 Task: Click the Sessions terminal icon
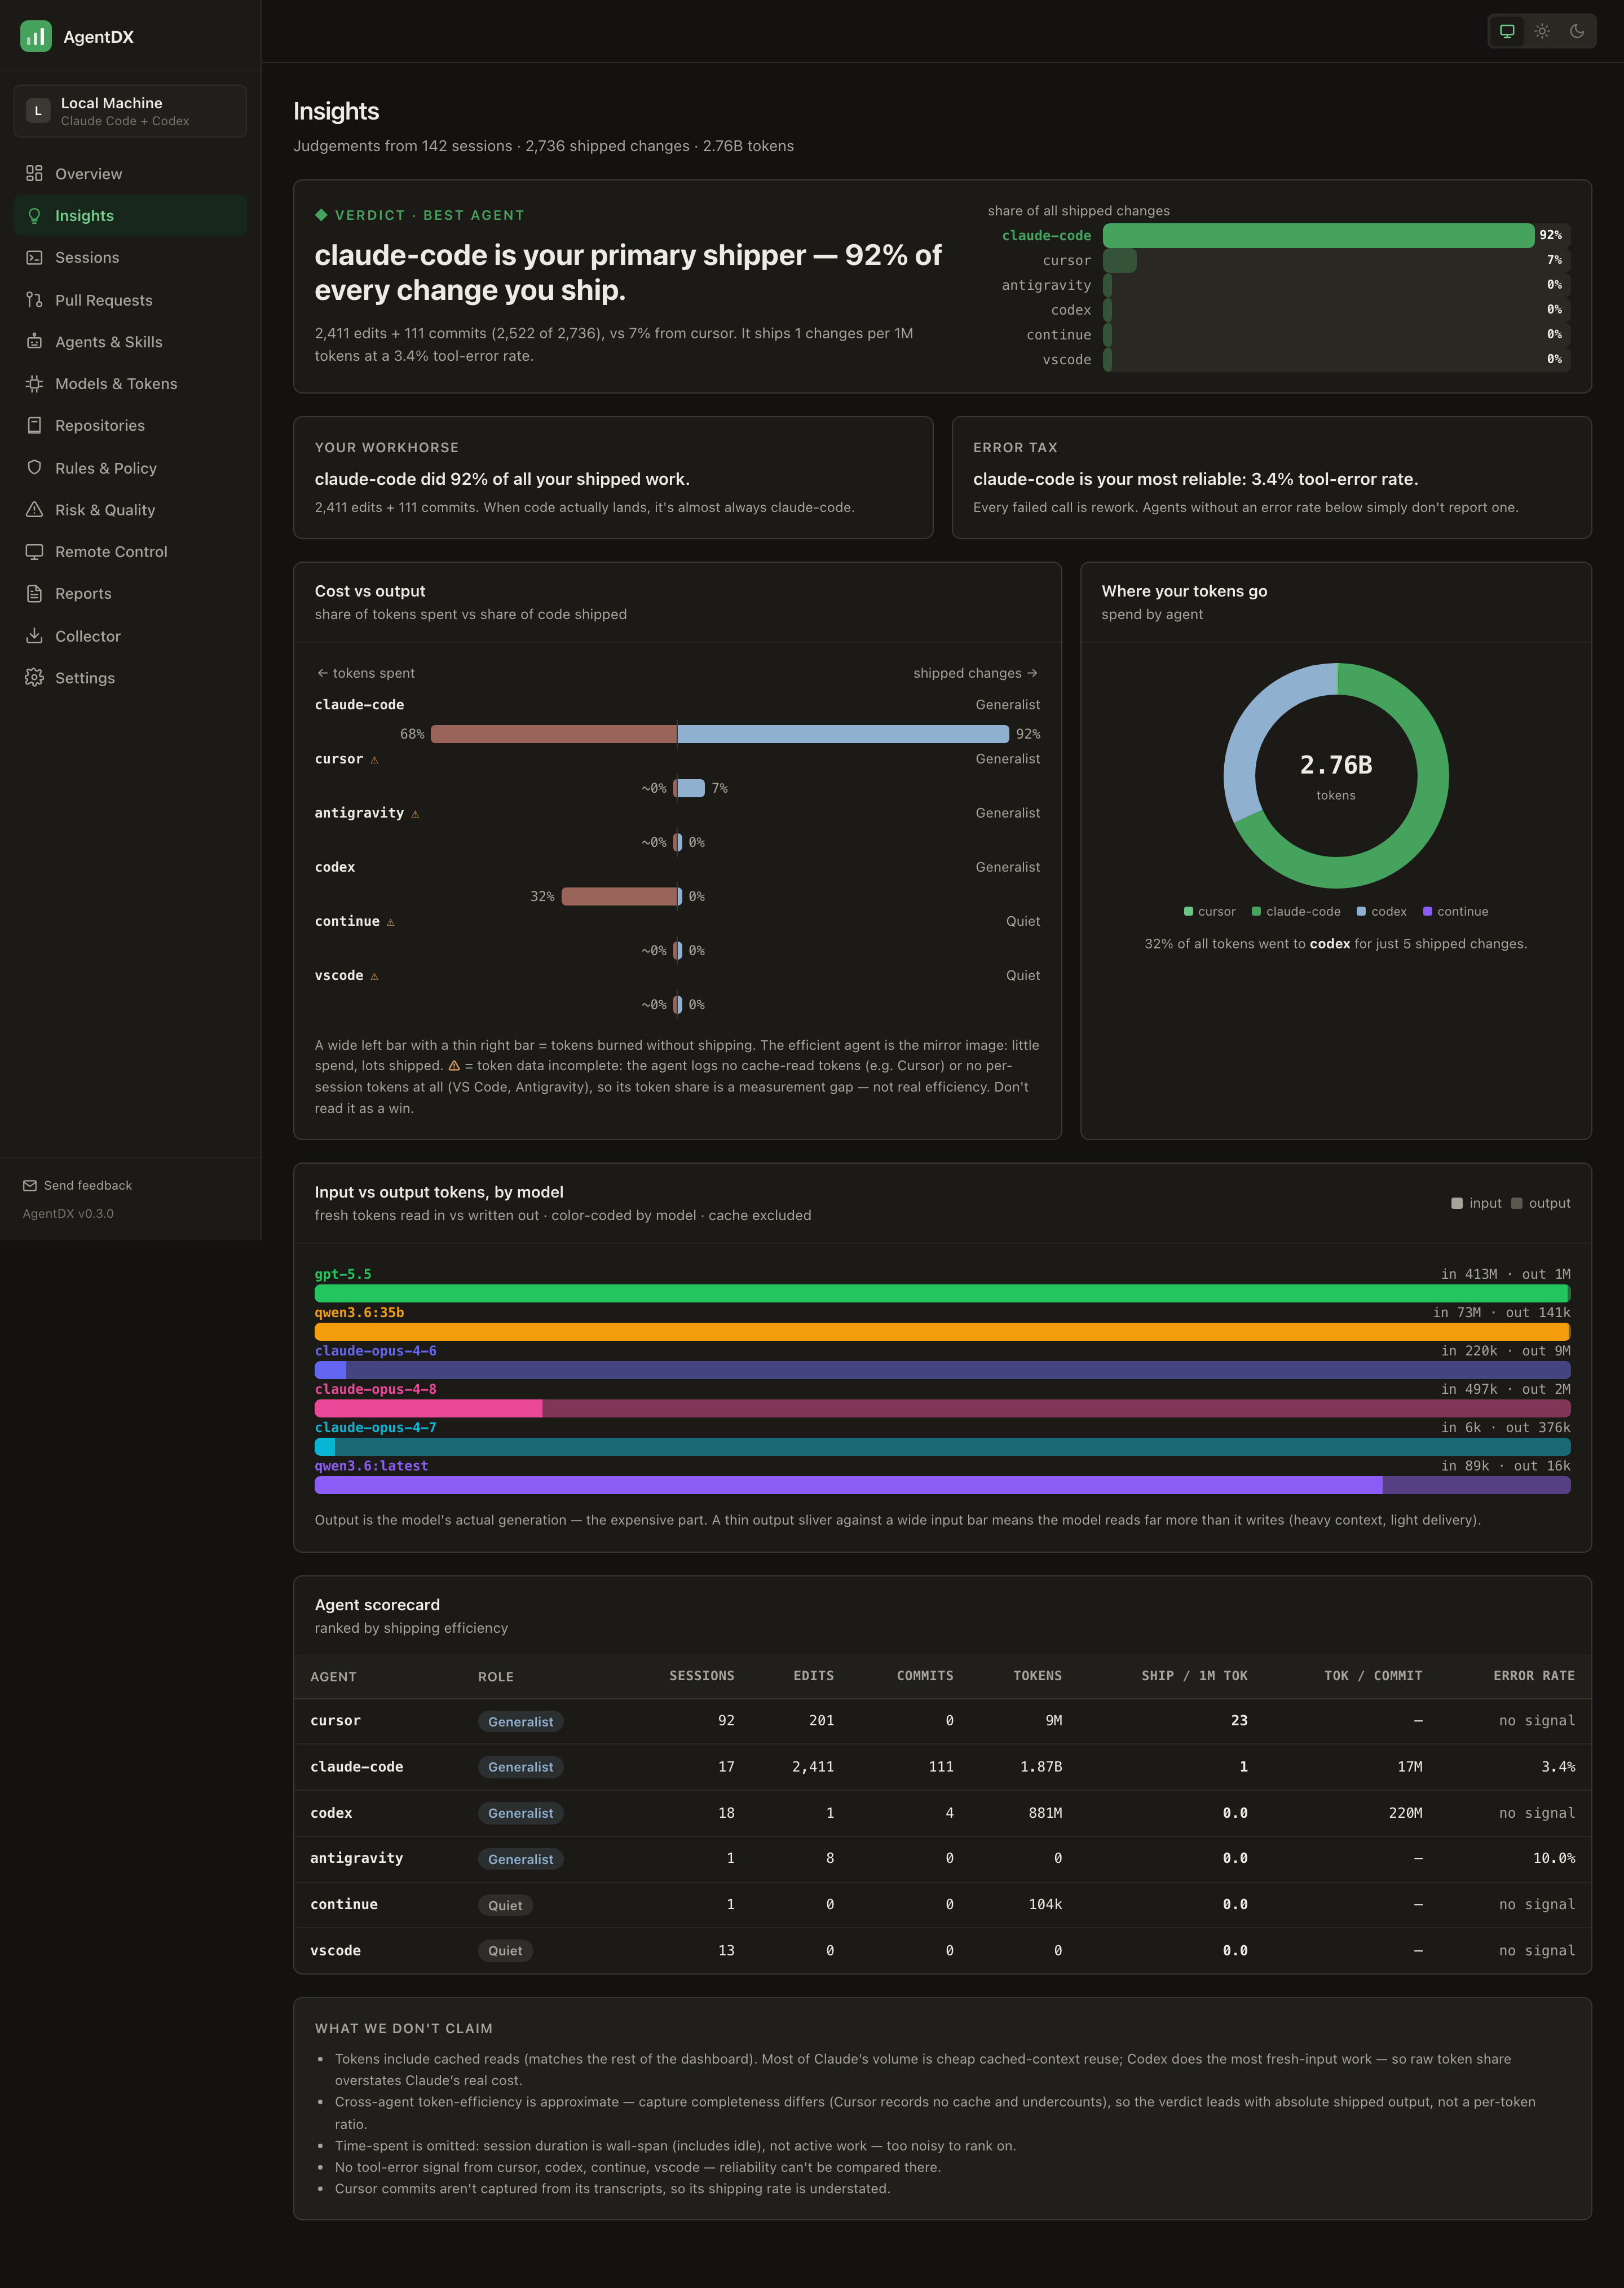click(34, 257)
